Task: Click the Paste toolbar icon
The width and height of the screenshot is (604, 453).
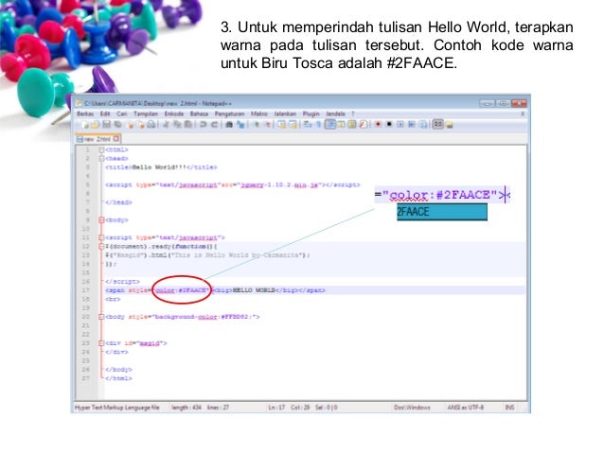Action: [187, 124]
